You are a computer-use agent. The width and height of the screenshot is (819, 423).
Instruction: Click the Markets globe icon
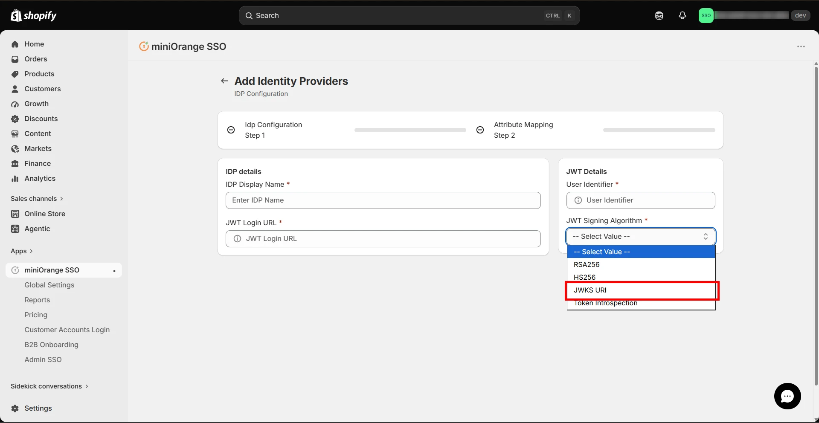pos(15,148)
